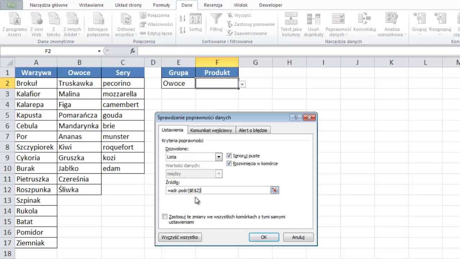Click Z tekstu import icon

(54, 24)
